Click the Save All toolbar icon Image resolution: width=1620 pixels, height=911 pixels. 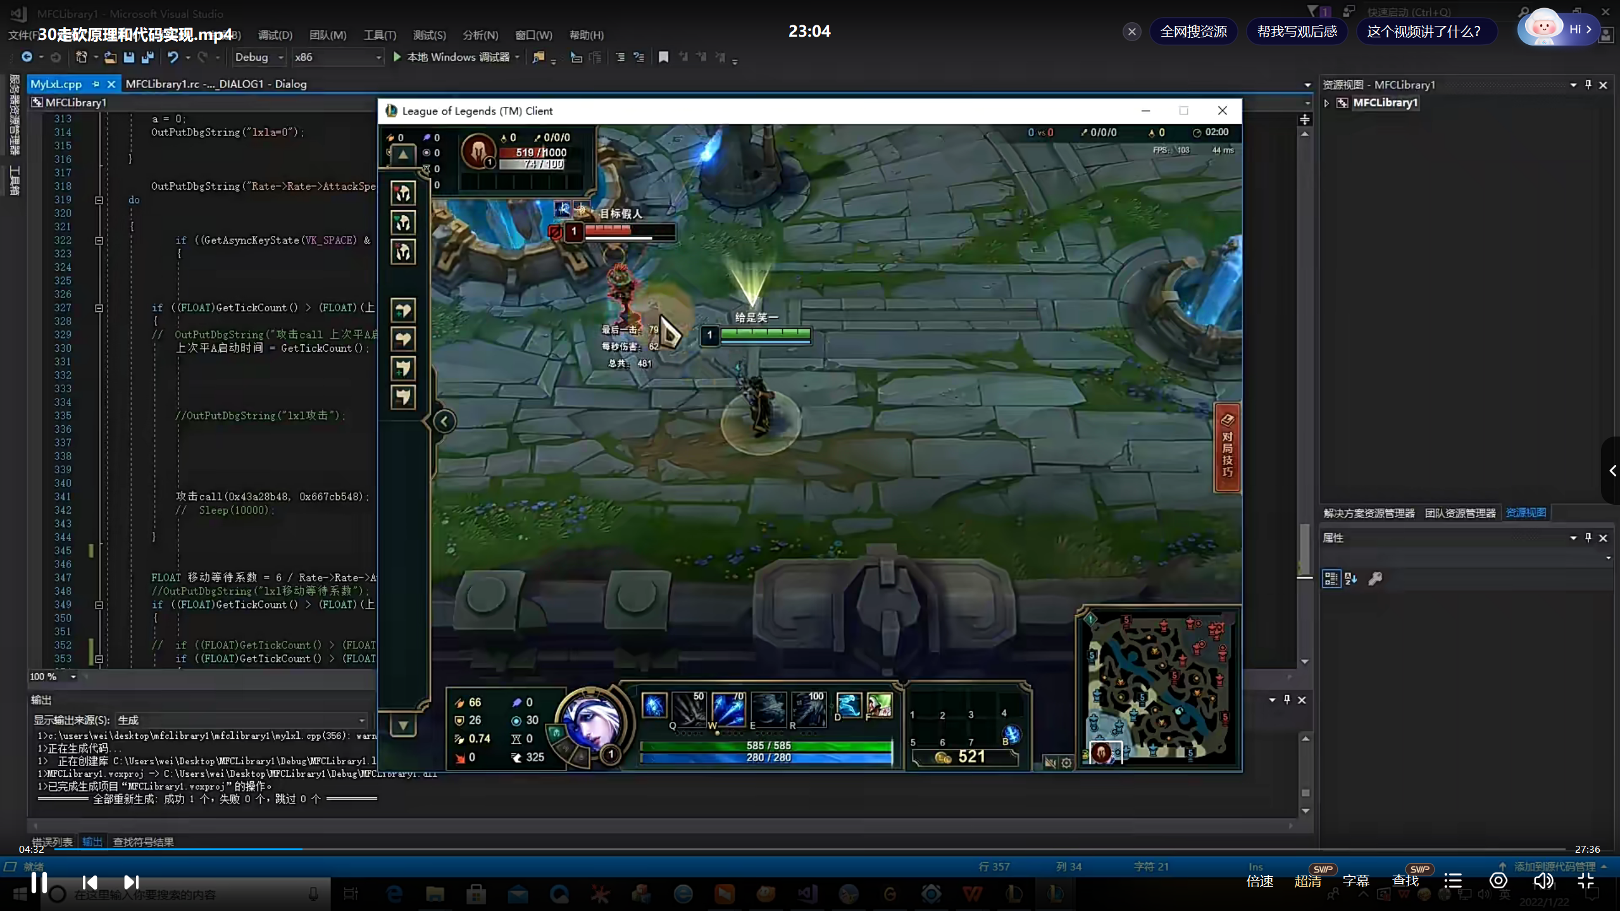coord(147,57)
